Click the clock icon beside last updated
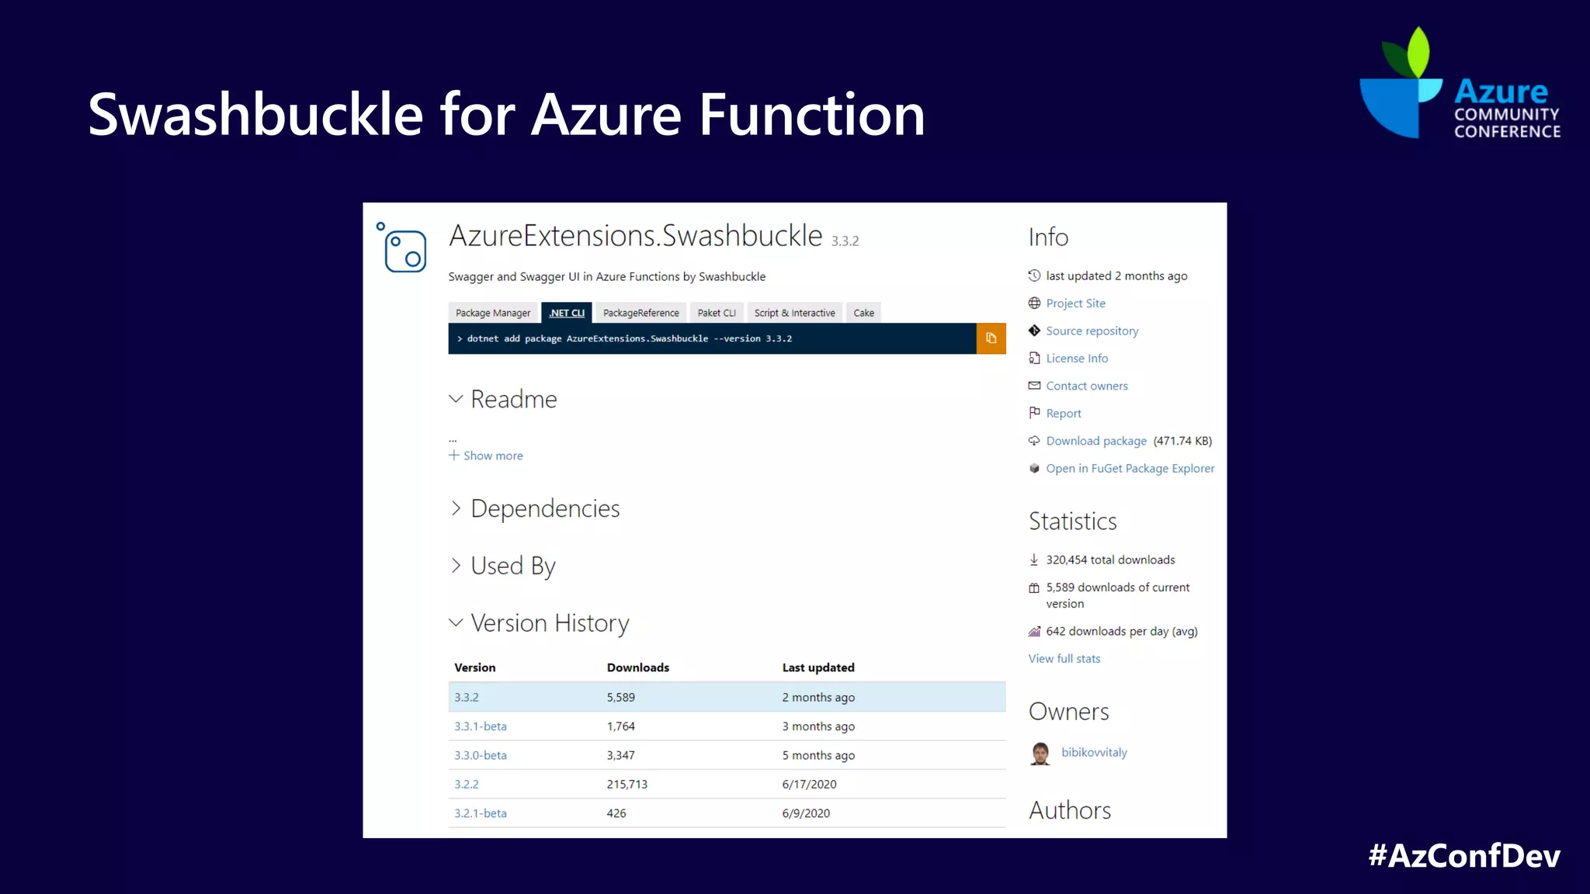This screenshot has height=894, width=1590. point(1034,275)
